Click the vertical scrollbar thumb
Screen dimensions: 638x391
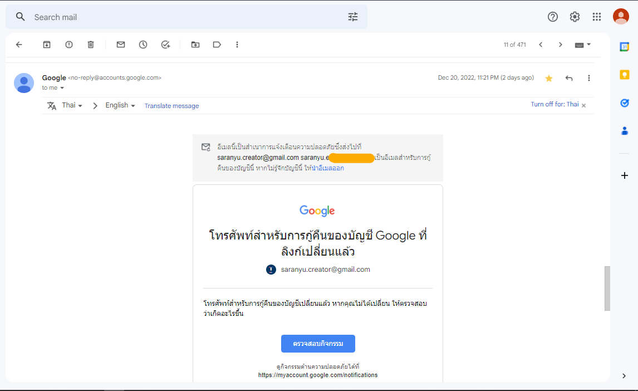point(607,289)
